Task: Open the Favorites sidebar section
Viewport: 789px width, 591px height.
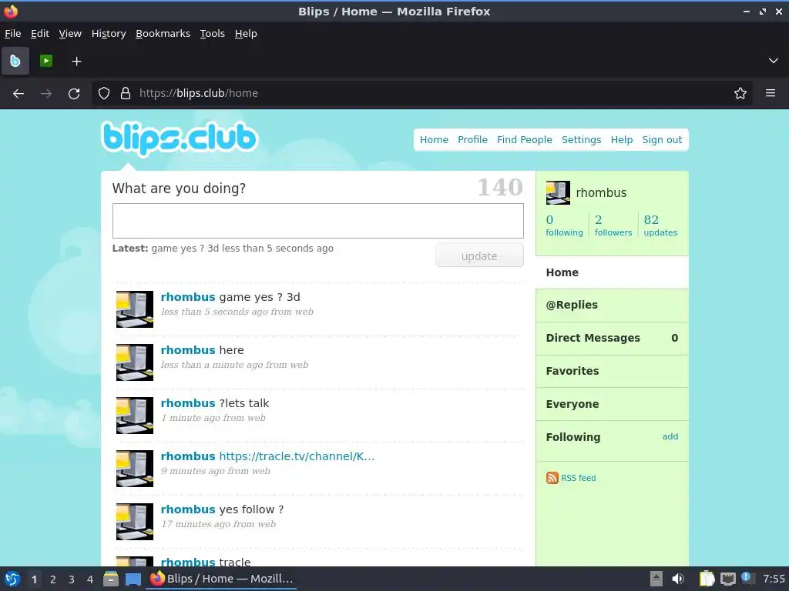Action: click(x=612, y=371)
